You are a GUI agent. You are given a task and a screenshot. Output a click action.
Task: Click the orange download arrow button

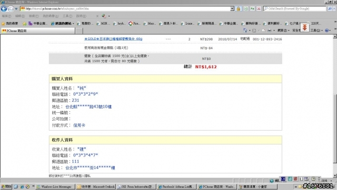coord(304,27)
